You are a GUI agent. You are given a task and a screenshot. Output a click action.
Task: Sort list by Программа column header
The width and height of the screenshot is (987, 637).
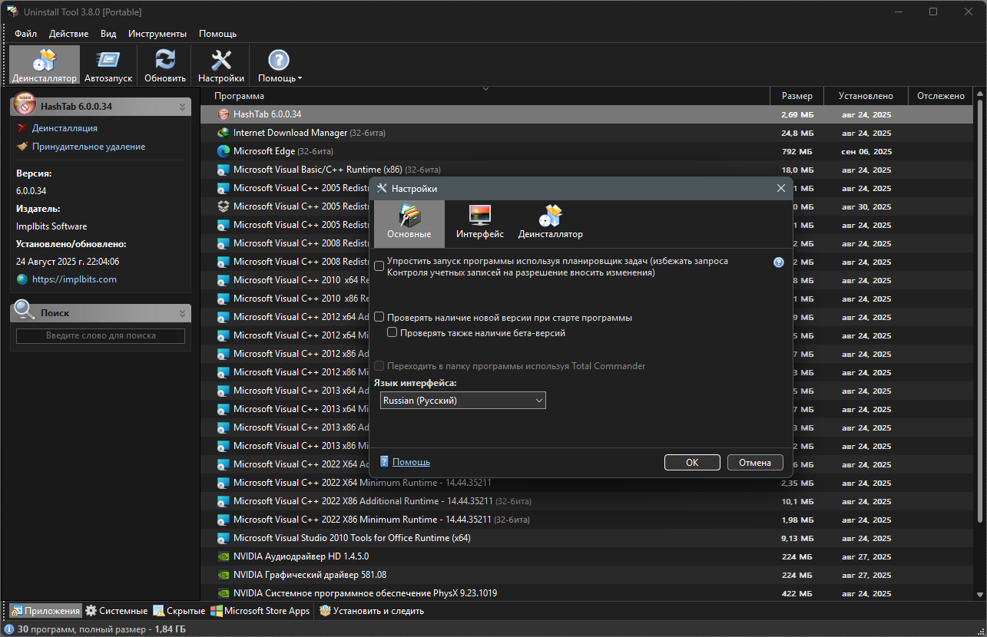[x=485, y=96]
